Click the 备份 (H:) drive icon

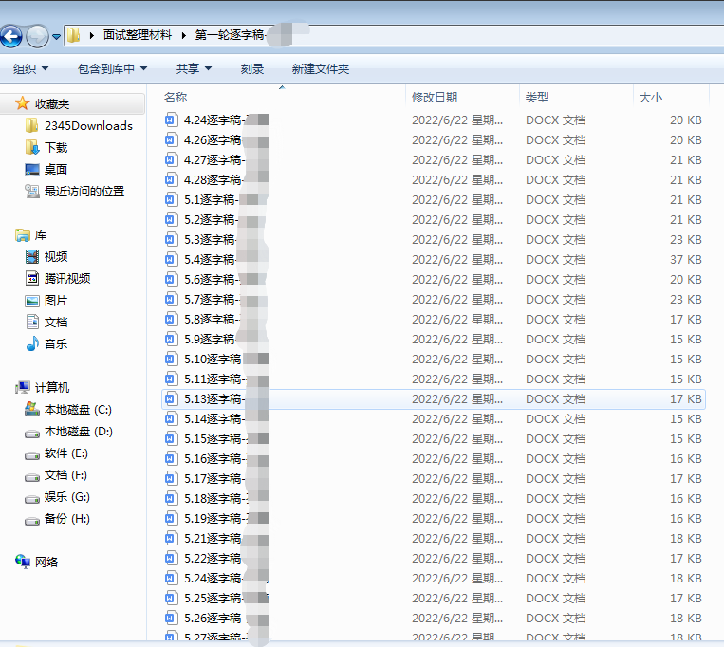pos(32,521)
